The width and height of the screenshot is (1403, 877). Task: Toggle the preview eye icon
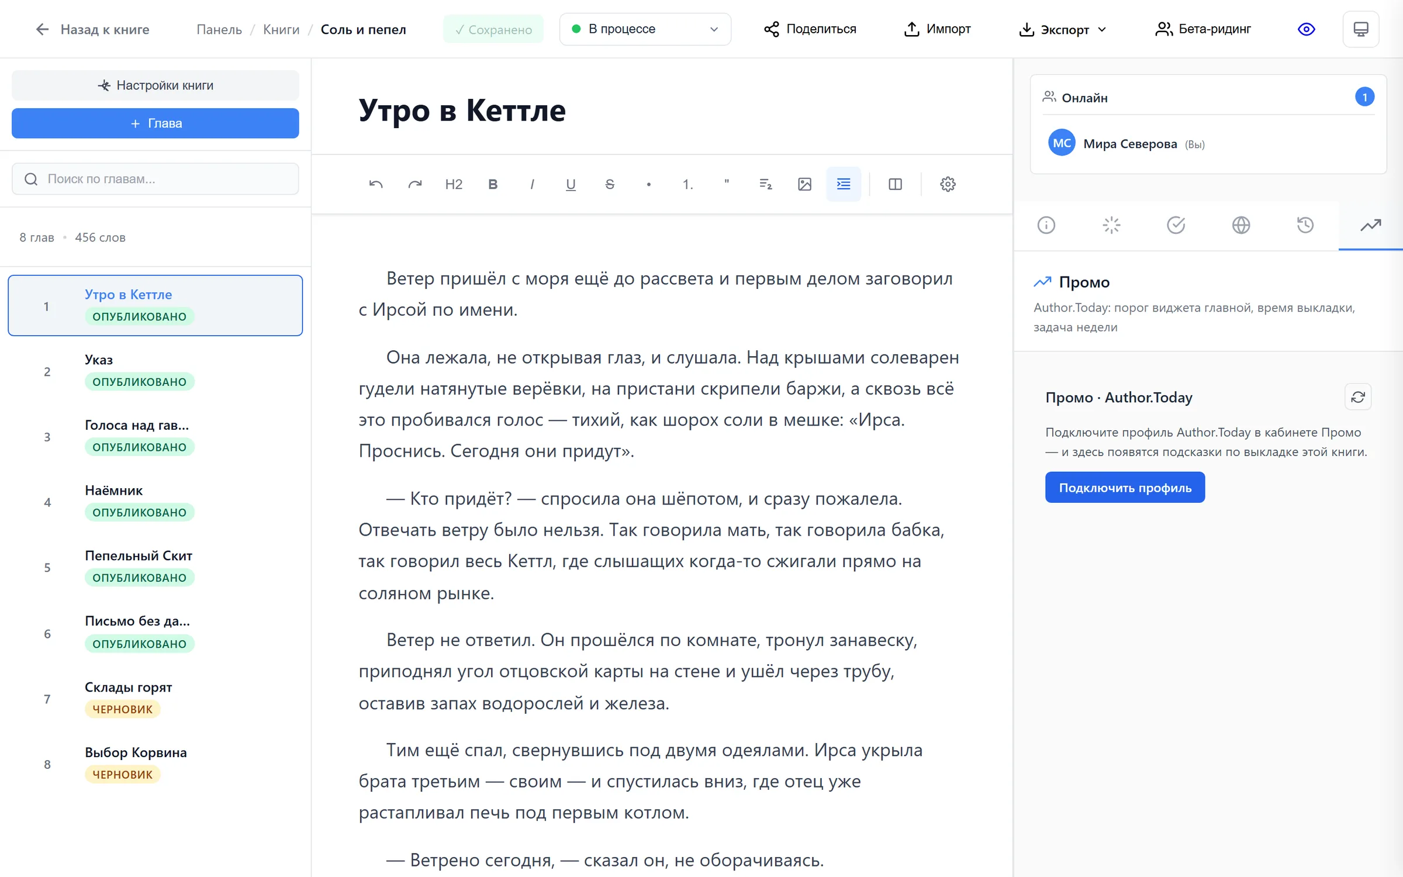(1306, 29)
